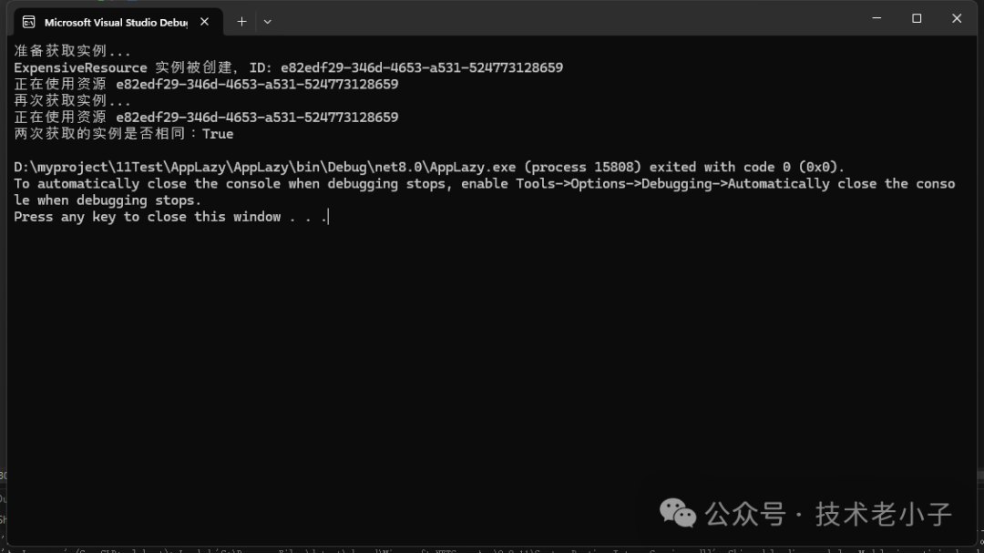Click the "True" result value
The image size is (984, 553).
coord(218,134)
